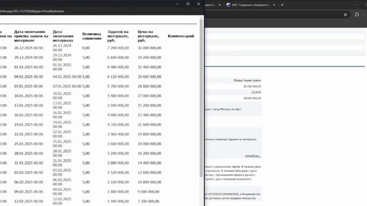Select deposit cell 6 840 000,00
This screenshot has width=367, height=206.
point(118,57)
